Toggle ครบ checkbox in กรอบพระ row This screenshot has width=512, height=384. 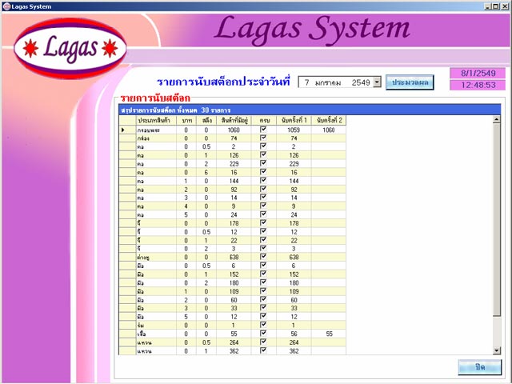(263, 130)
